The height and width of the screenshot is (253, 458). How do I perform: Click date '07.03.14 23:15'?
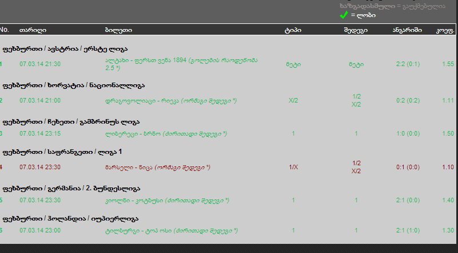point(40,134)
